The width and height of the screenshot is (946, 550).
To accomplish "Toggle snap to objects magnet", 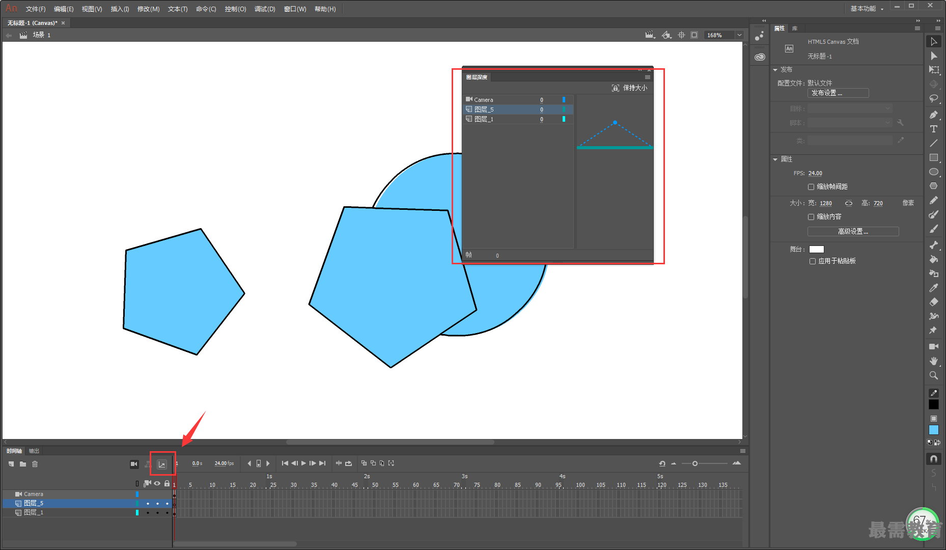I will [x=933, y=459].
